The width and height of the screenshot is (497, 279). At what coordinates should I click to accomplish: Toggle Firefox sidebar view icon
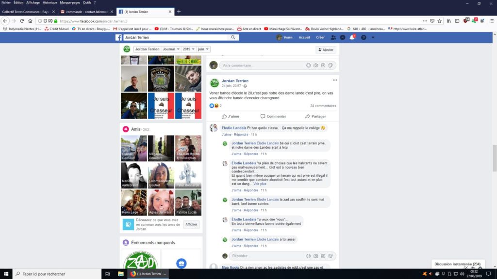(457, 21)
